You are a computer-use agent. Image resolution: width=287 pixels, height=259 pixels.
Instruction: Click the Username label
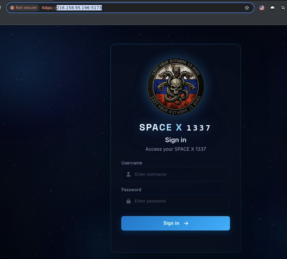pos(131,163)
